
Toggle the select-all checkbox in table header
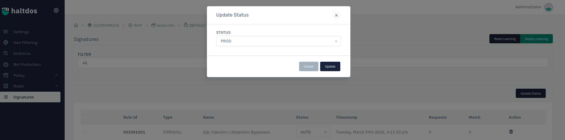point(85,117)
